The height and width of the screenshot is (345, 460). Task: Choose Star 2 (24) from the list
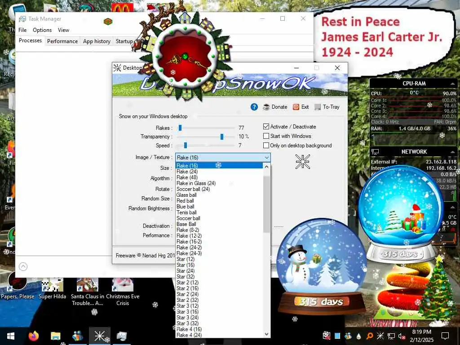[x=219, y=294]
